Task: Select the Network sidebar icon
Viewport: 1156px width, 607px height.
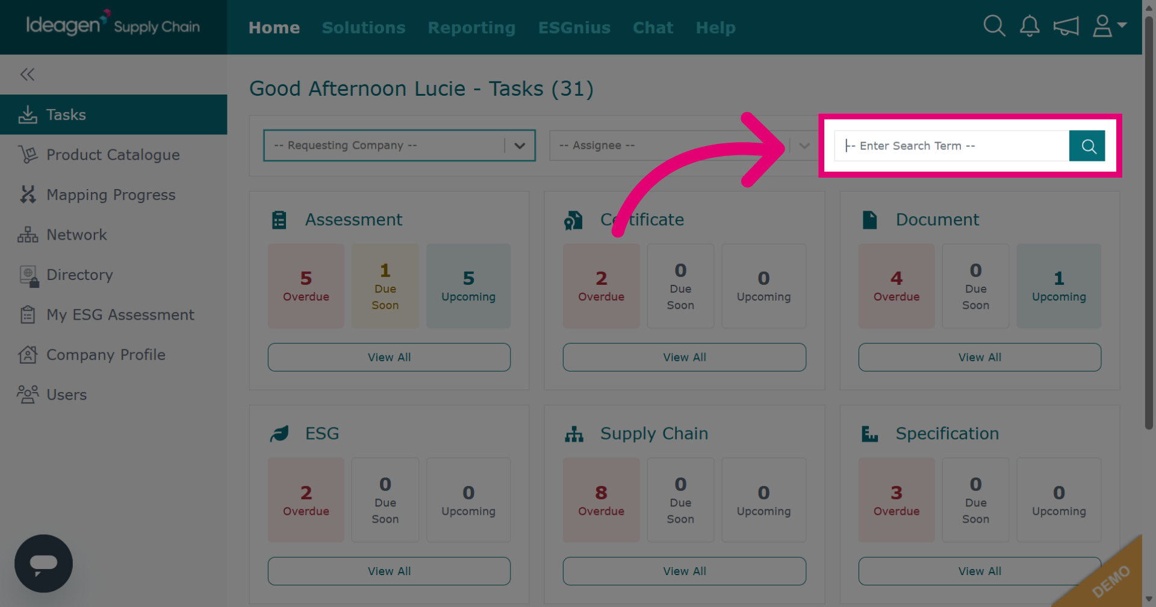Action: (28, 235)
